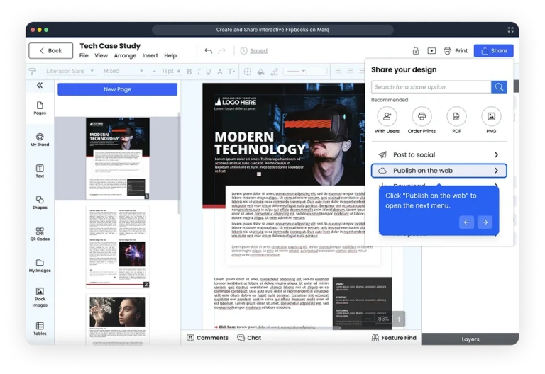Go Back to previous screen
The width and height of the screenshot is (545, 374).
point(51,51)
